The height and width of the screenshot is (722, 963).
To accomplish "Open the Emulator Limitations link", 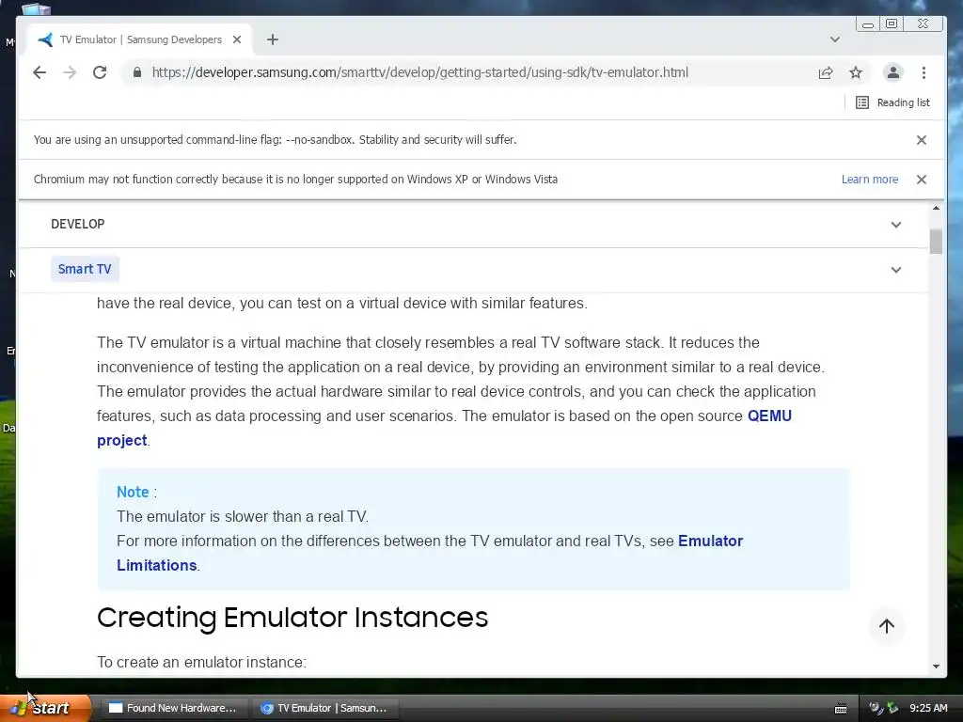I will [430, 553].
